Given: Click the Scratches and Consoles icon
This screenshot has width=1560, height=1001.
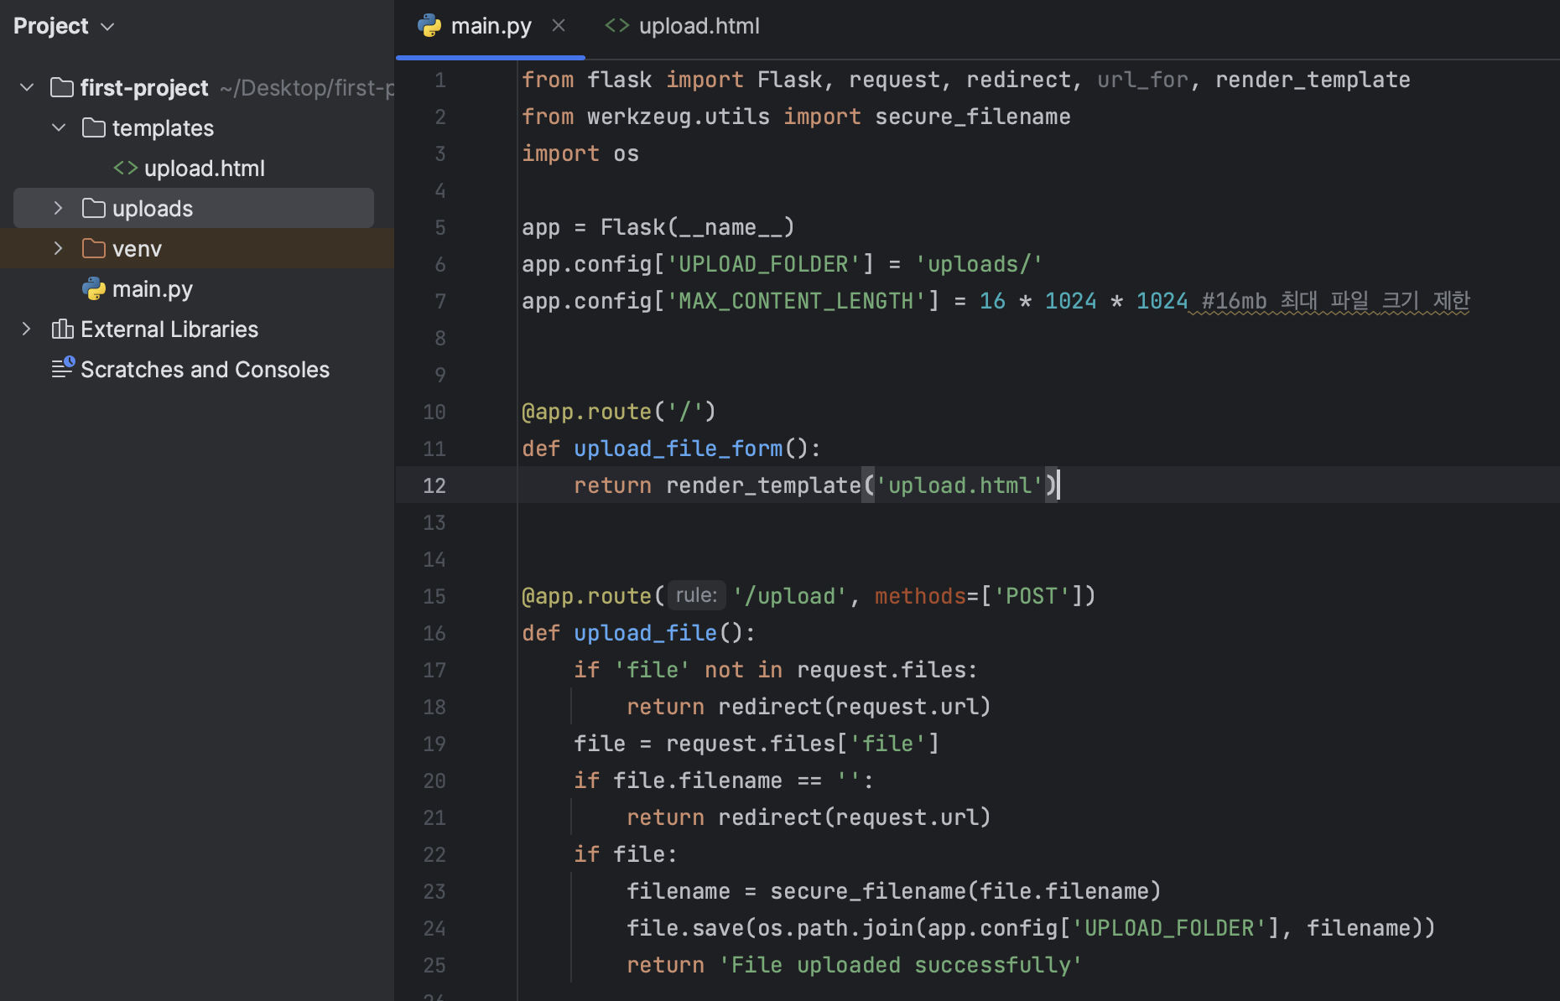Looking at the screenshot, I should pos(63,367).
